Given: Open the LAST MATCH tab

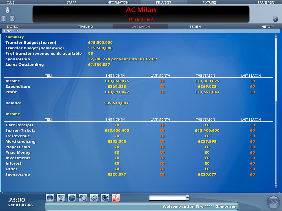Looking at the screenshot, I should tap(140, 27).
